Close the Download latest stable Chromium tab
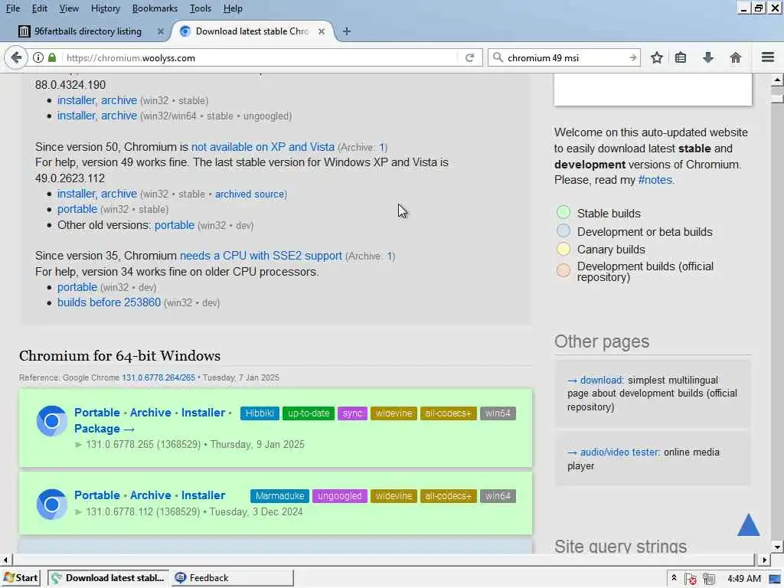 point(322,31)
